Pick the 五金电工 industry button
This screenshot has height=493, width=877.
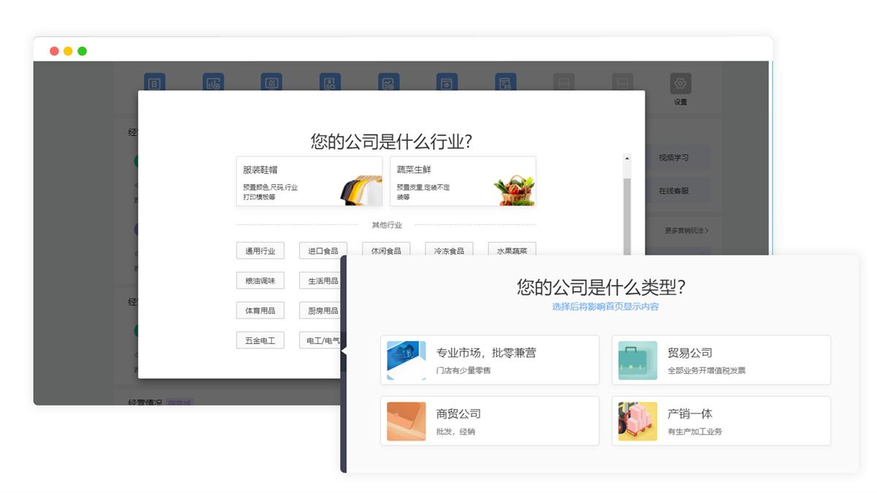click(260, 340)
